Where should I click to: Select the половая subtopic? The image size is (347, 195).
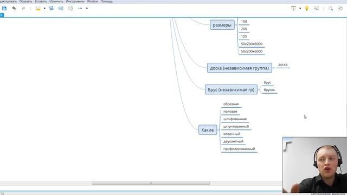(x=230, y=112)
